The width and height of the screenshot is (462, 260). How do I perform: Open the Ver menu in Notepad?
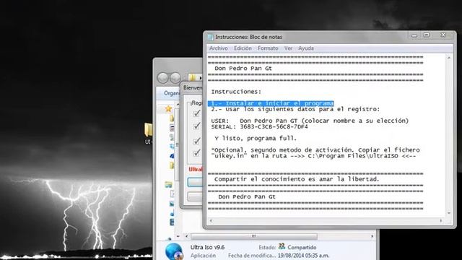tap(288, 48)
